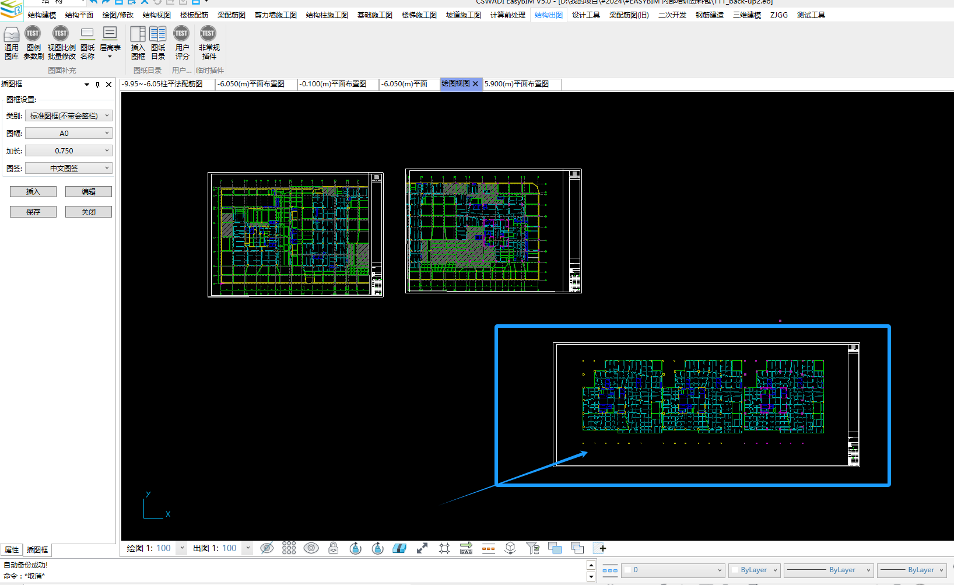Viewport: 954px width, 585px height.
Task: Open the 插图框 panel options arrow
Action: click(x=87, y=85)
